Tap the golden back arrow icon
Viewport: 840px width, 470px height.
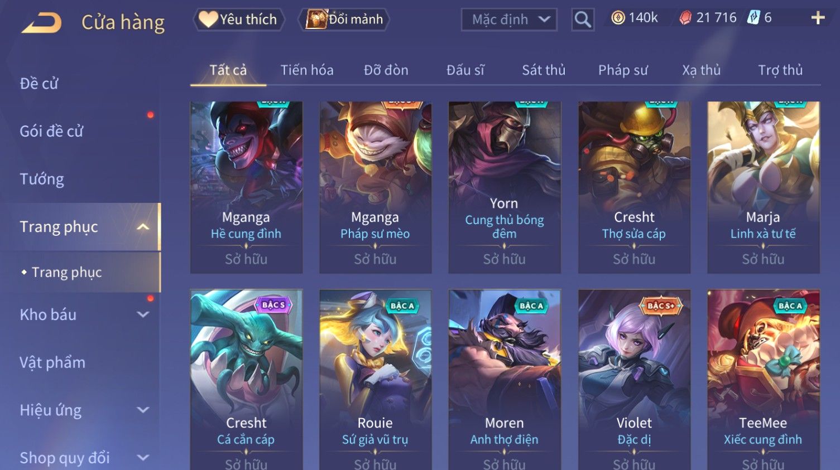pos(41,23)
